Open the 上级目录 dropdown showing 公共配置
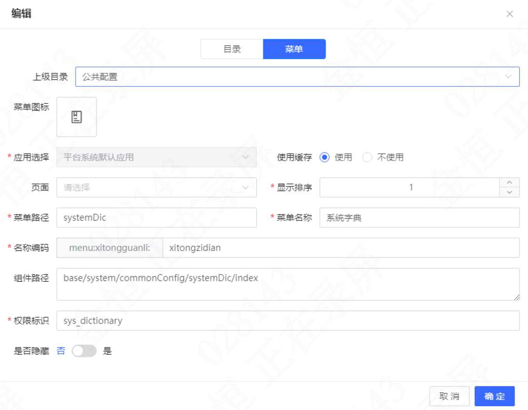The image size is (528, 410). 298,77
